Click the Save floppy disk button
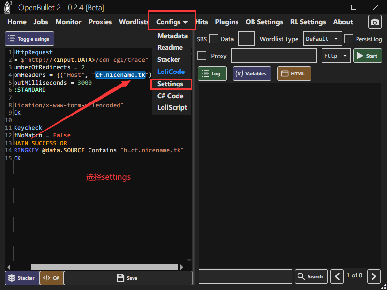The width and height of the screenshot is (387, 290). (128, 278)
